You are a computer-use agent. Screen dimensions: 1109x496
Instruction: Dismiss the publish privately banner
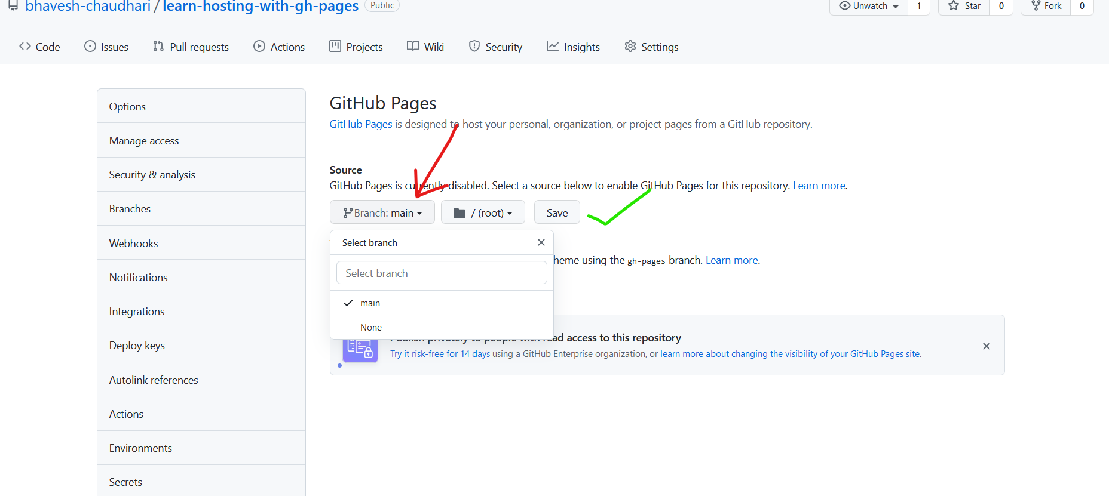[x=987, y=346]
